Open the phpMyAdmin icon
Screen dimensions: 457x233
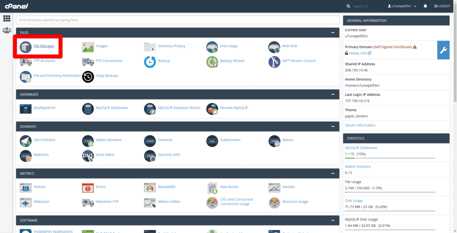(x=26, y=108)
